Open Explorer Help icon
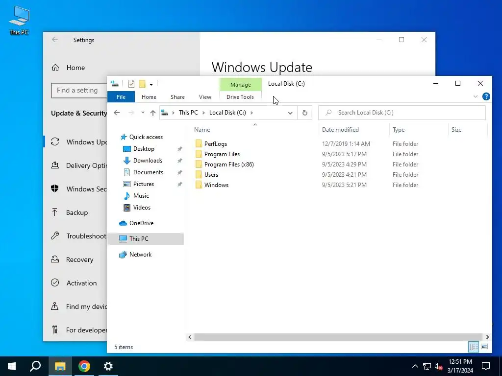 (x=486, y=96)
